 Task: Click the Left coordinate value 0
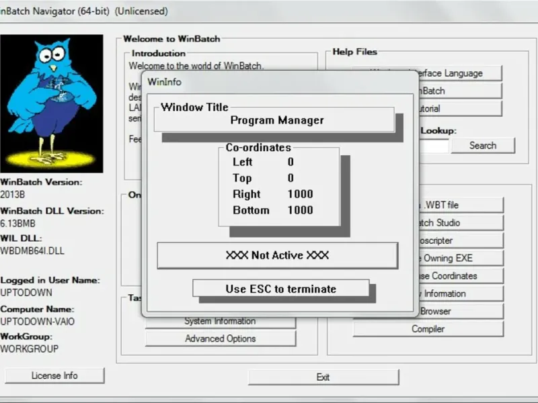pos(291,162)
